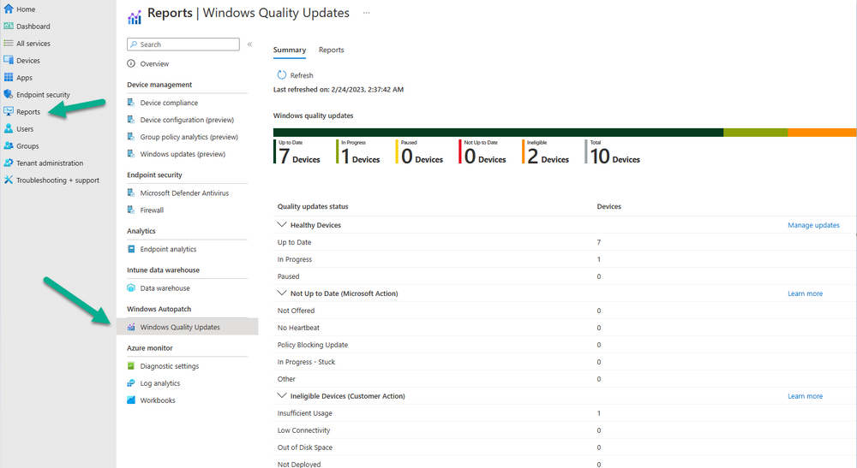Select the Out of Disk Space row

(x=565, y=447)
